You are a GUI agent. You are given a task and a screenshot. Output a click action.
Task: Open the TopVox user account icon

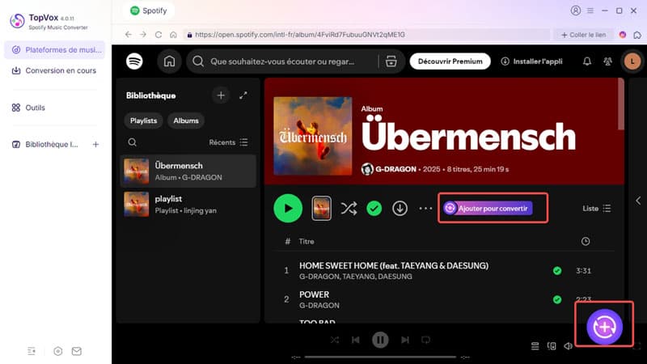pyautogui.click(x=576, y=11)
